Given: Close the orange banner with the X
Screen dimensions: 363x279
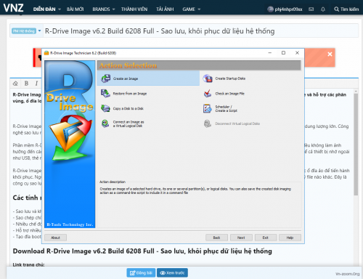Looking at the screenshot, I should (330, 54).
